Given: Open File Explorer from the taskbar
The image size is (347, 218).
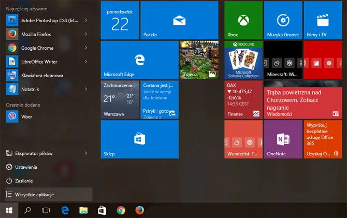Looking at the screenshot, I should click(83, 210).
